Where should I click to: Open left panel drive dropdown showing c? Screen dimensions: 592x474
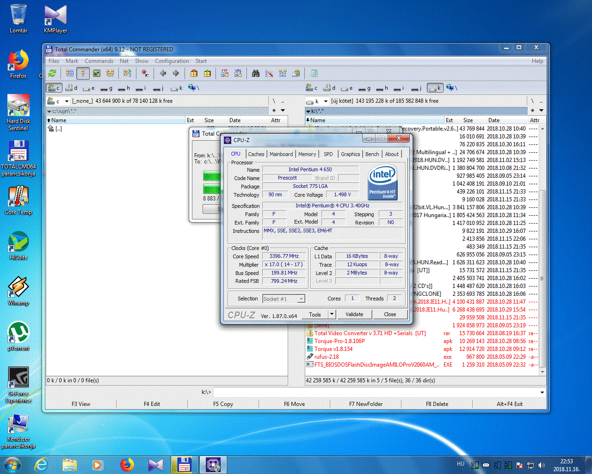(x=58, y=101)
